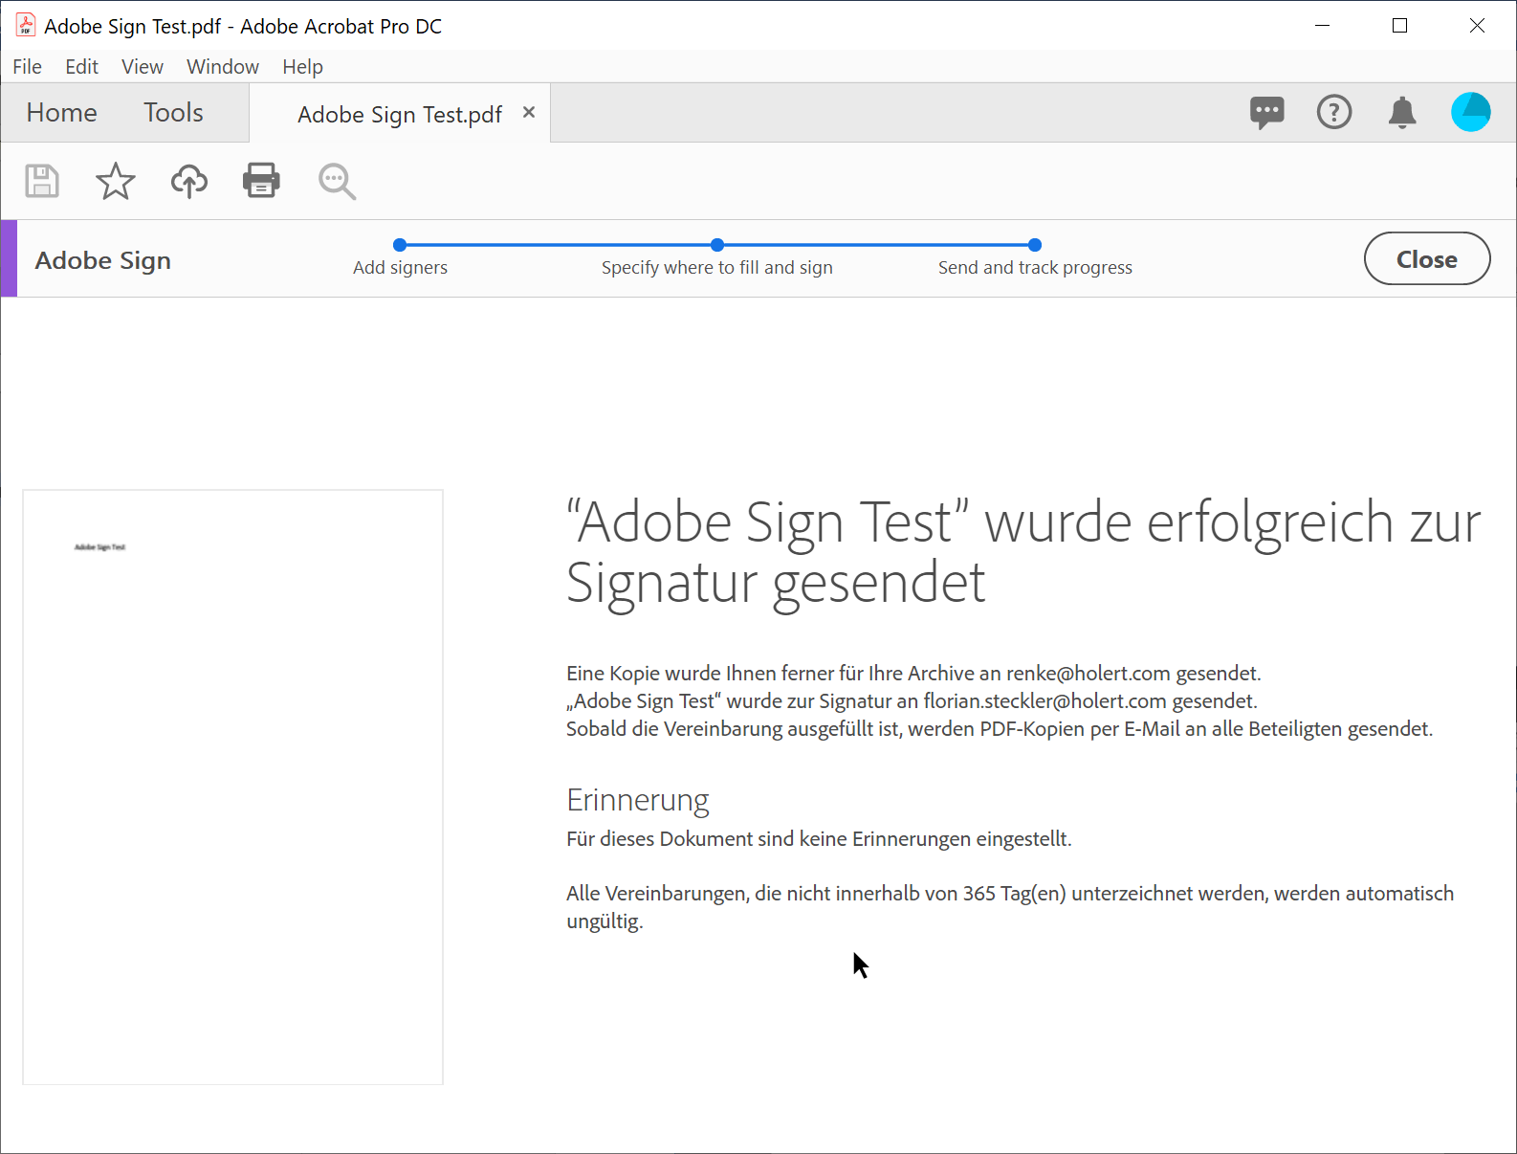Print the document with the printer icon
1517x1154 pixels.
(x=261, y=181)
